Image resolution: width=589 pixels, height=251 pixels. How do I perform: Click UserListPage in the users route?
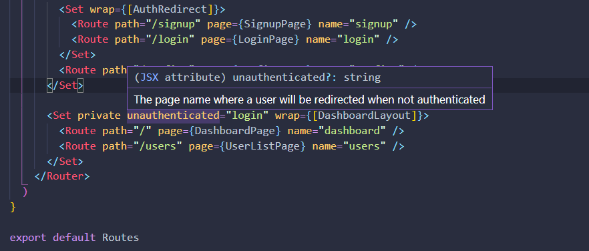click(262, 146)
